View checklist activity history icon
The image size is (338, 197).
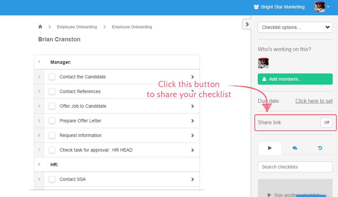(x=320, y=148)
